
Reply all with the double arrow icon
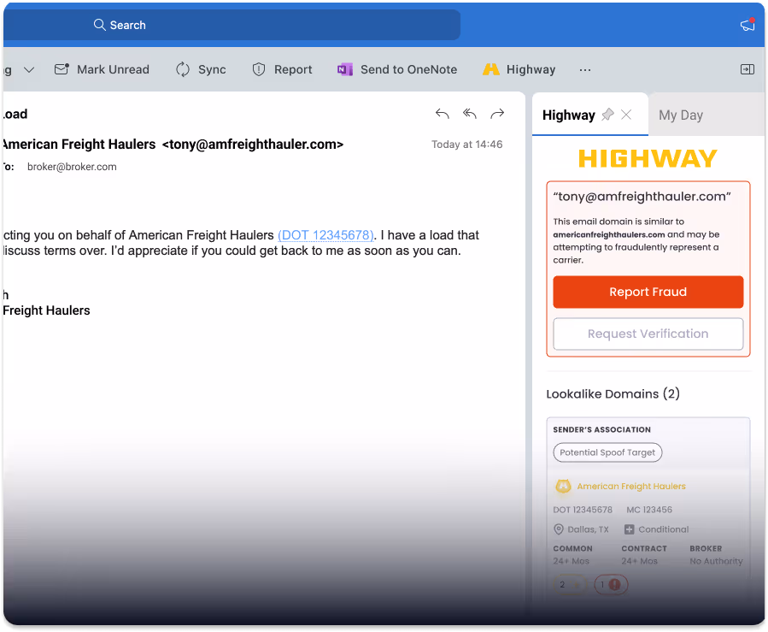coord(470,114)
